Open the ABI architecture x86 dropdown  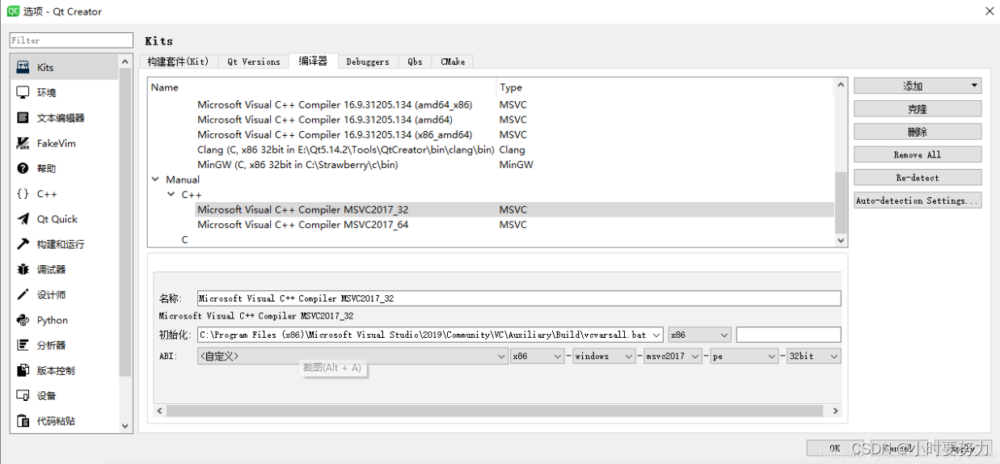pyautogui.click(x=538, y=356)
